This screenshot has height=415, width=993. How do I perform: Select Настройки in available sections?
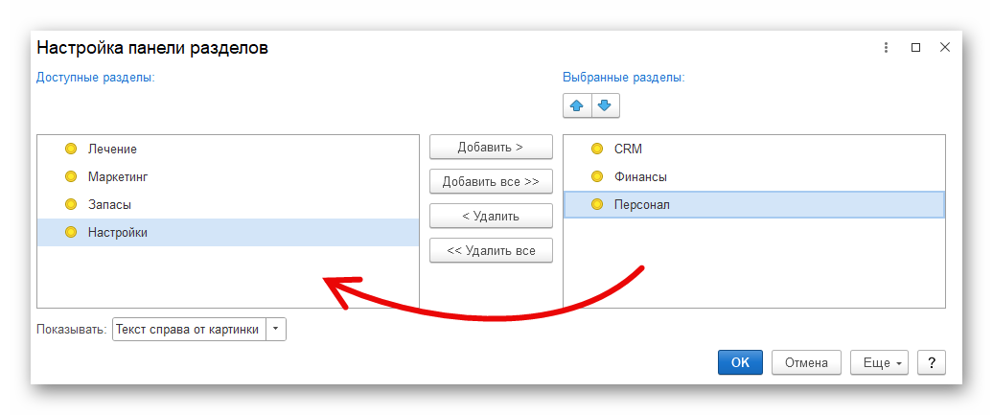[x=228, y=233]
